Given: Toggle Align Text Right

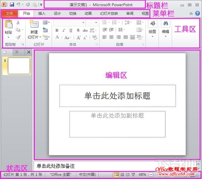Looking at the screenshot, I should point(119,37).
